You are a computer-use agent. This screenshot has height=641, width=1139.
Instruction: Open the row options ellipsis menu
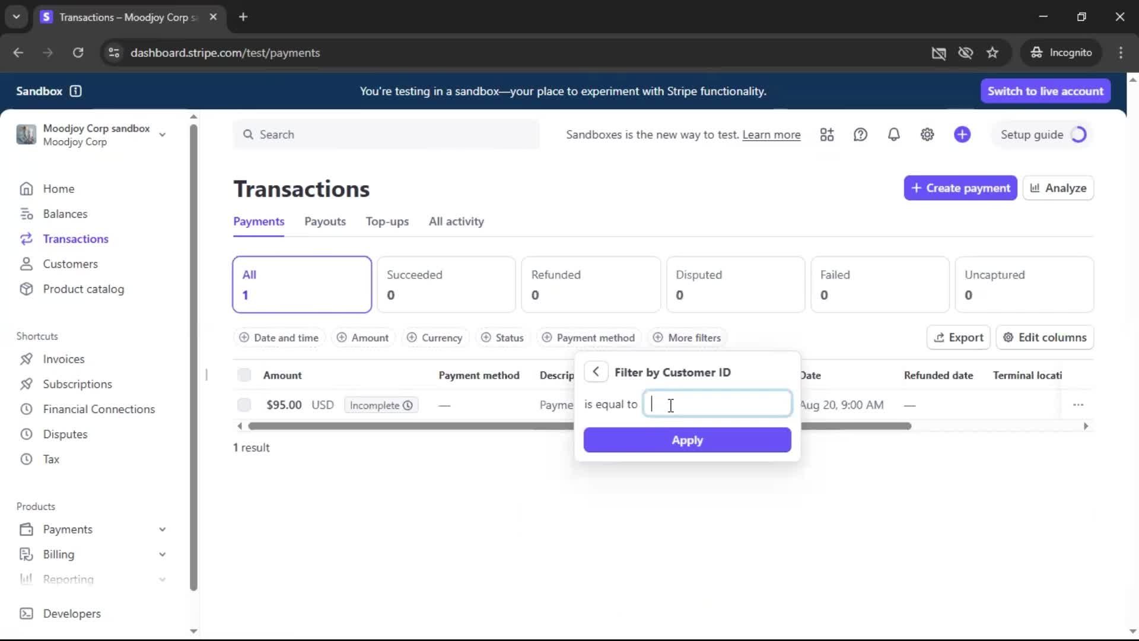click(x=1078, y=405)
